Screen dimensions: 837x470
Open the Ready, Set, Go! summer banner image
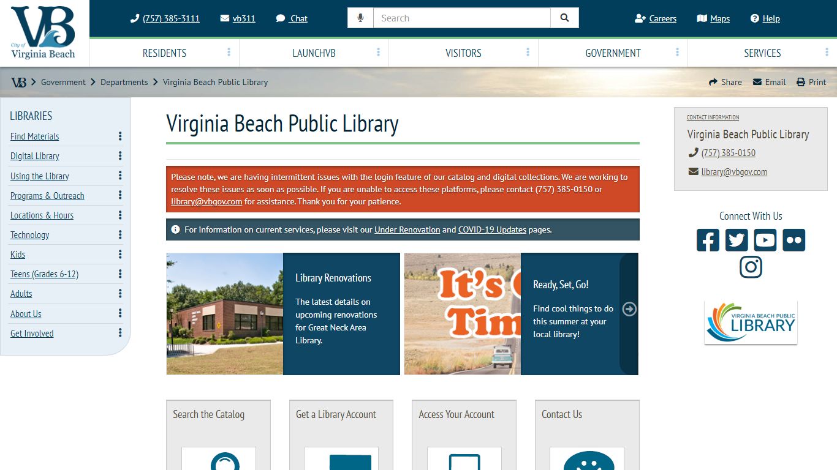(463, 314)
